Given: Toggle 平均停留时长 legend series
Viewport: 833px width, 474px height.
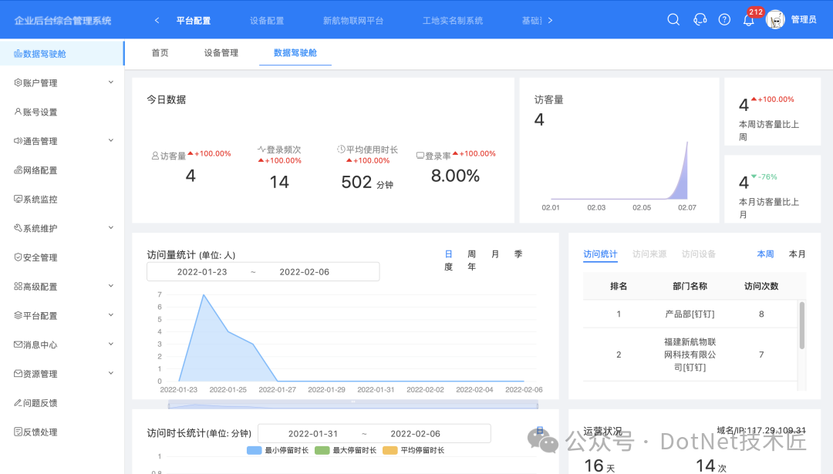Looking at the screenshot, I should point(414,450).
